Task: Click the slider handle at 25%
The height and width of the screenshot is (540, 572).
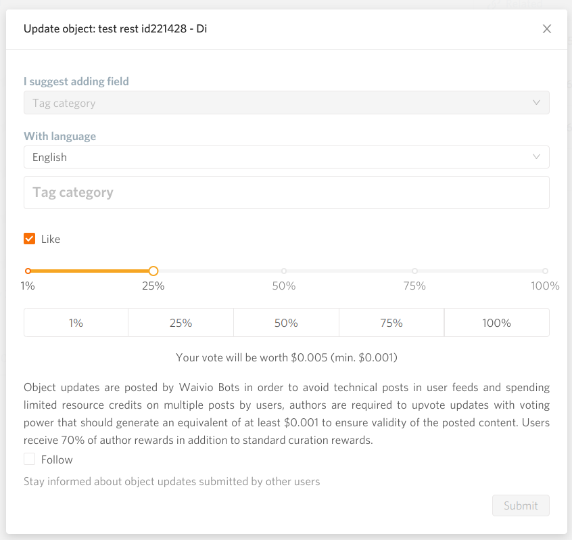Action: pyautogui.click(x=153, y=271)
